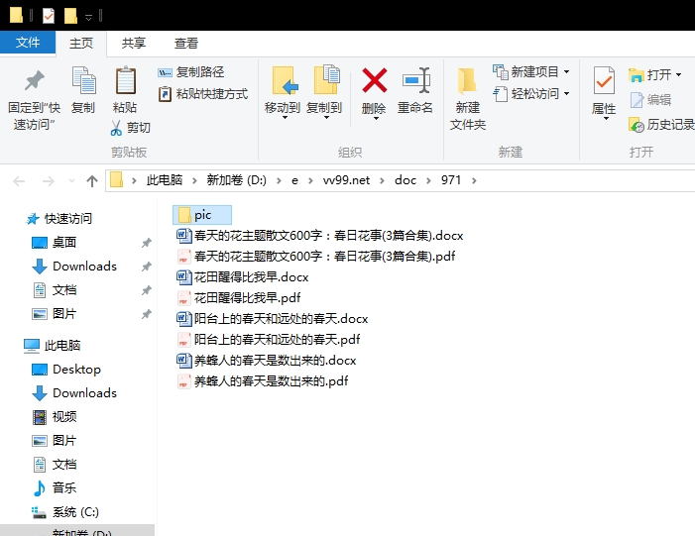Image resolution: width=695 pixels, height=536 pixels.
Task: Open file History record
Action: point(661,125)
